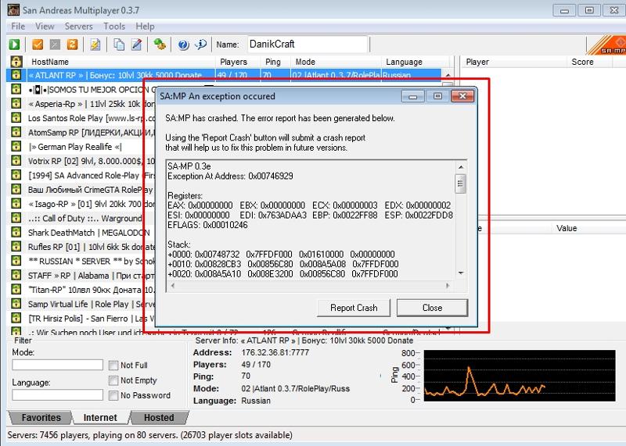Viewport: 626px width, 446px height.
Task: Open Server Properties via pencil icon
Action: [137, 45]
